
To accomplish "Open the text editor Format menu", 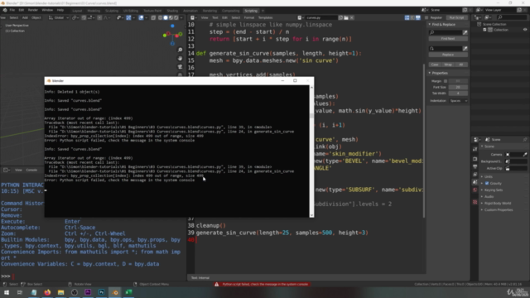I will 248,17.
